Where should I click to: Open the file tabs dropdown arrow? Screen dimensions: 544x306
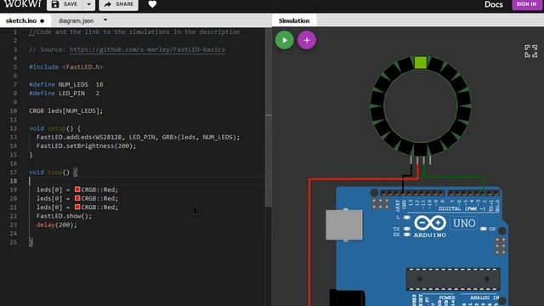click(105, 20)
